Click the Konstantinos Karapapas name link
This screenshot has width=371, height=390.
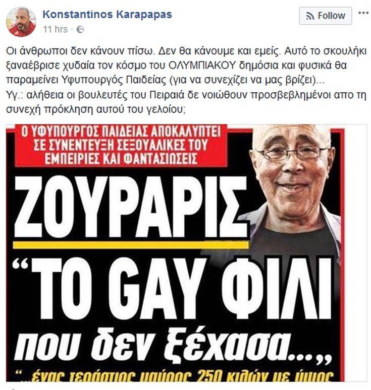pos(108,15)
